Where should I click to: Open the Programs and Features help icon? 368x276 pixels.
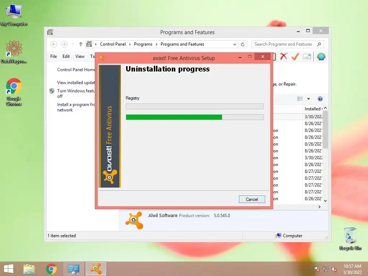[320, 99]
